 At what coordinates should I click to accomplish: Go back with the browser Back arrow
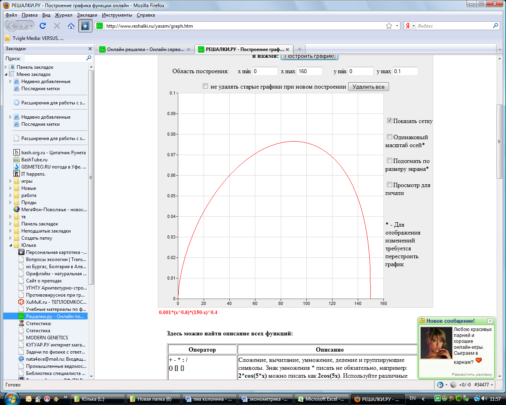(12, 26)
